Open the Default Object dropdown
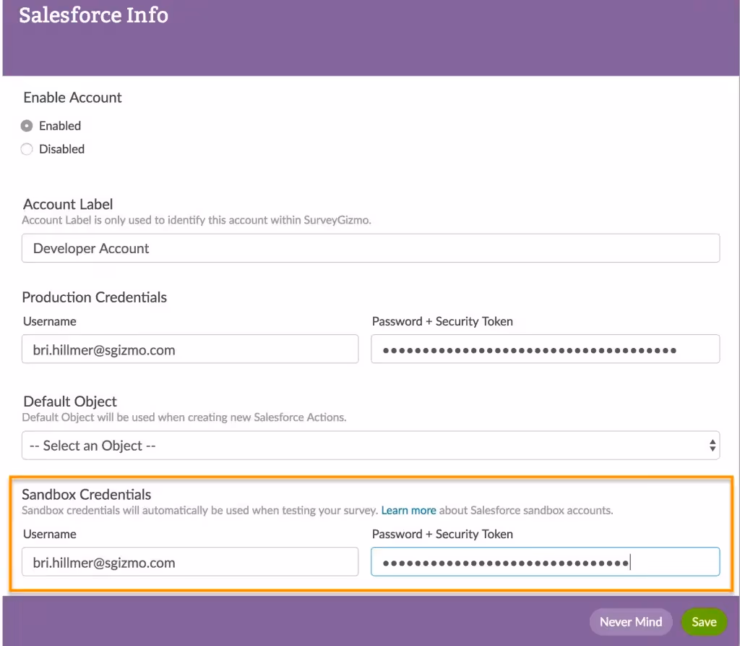Image resolution: width=740 pixels, height=646 pixels. tap(371, 445)
